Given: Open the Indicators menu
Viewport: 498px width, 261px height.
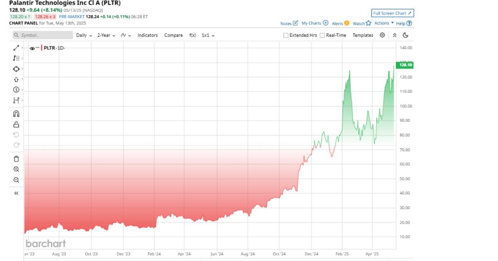Looking at the screenshot, I should pos(147,35).
